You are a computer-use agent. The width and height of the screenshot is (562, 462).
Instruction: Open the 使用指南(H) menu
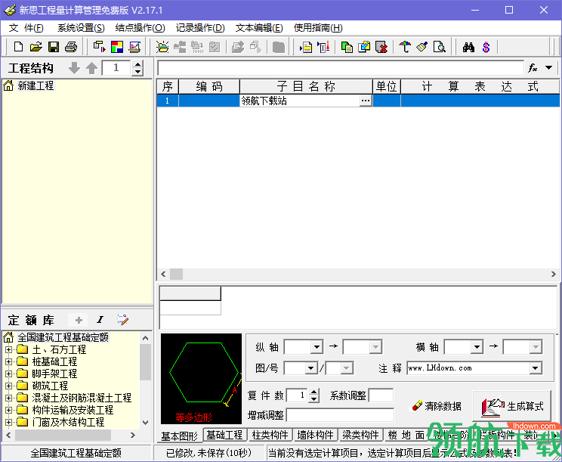[318, 28]
